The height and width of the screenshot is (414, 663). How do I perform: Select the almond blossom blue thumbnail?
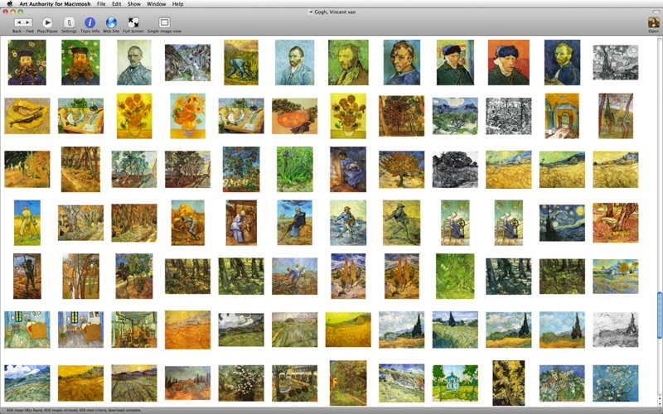[x=615, y=383]
